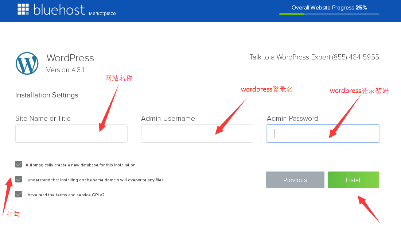Select the Installation Settings heading

coord(47,95)
